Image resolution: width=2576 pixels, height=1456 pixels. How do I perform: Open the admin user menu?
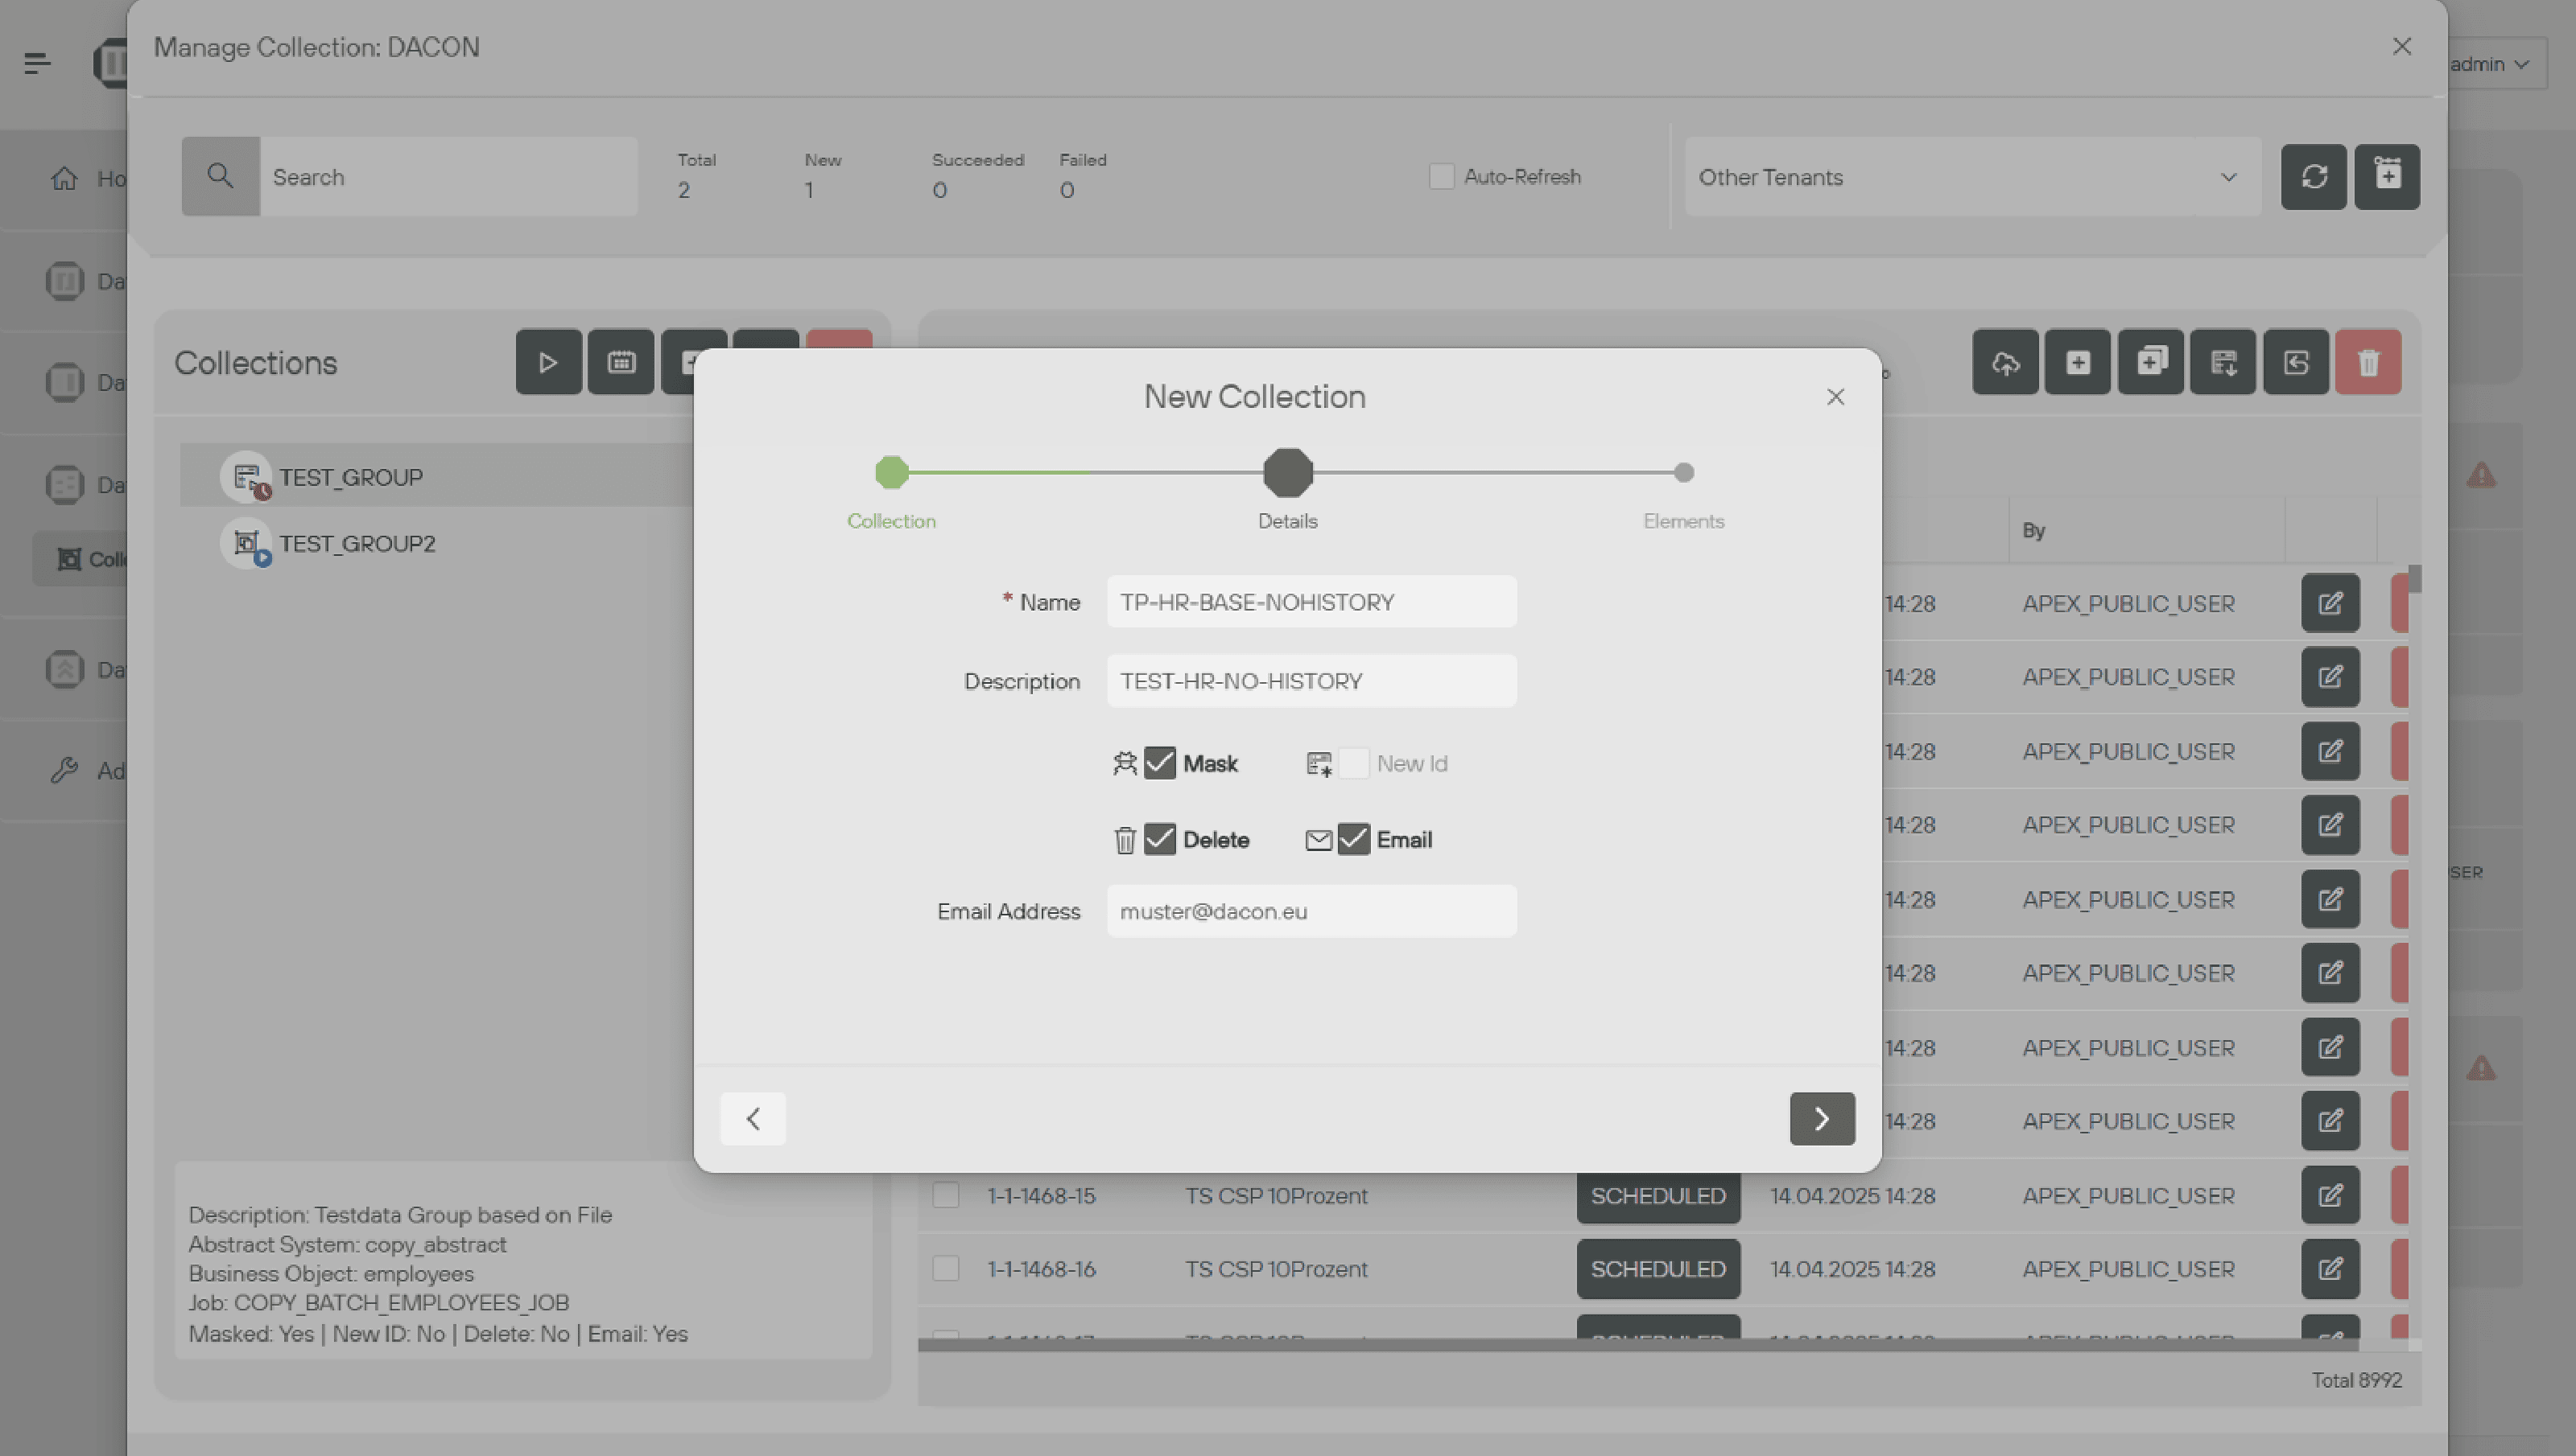click(x=2489, y=64)
